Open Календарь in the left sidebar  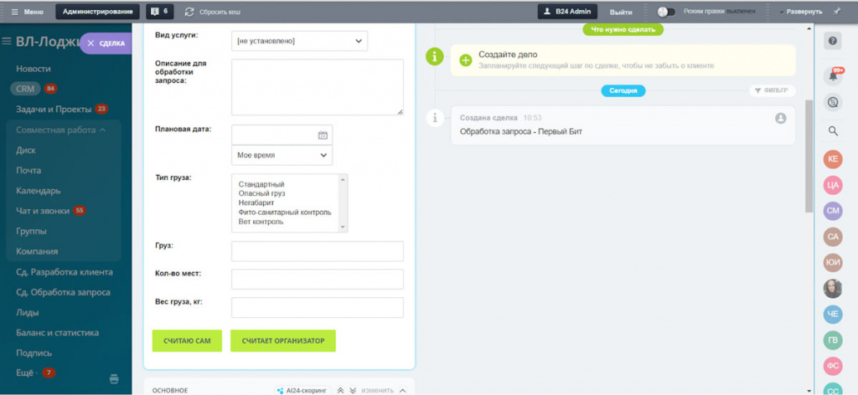39,190
